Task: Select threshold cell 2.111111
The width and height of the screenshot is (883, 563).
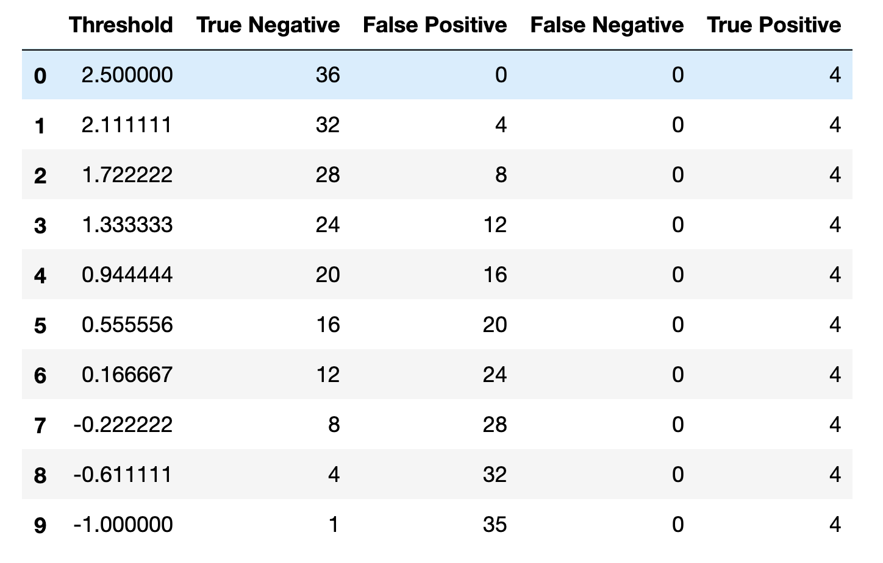Action: pos(127,125)
